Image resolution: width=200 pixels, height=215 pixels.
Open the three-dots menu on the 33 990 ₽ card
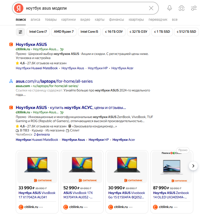pos(41,207)
